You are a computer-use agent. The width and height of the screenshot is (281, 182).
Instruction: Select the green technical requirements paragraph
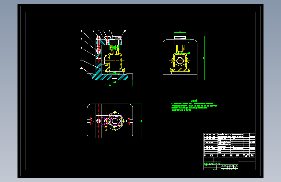pos(194,107)
